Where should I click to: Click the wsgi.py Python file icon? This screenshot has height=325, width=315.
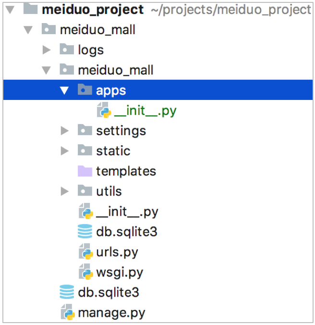[x=85, y=273]
